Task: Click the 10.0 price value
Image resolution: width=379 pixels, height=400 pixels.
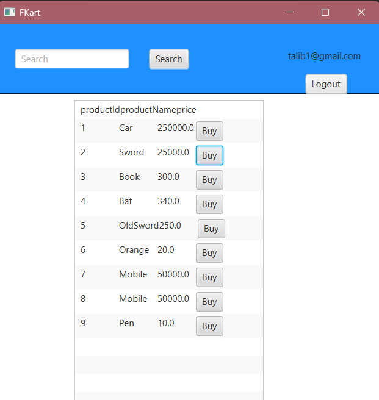Action: [x=166, y=323]
